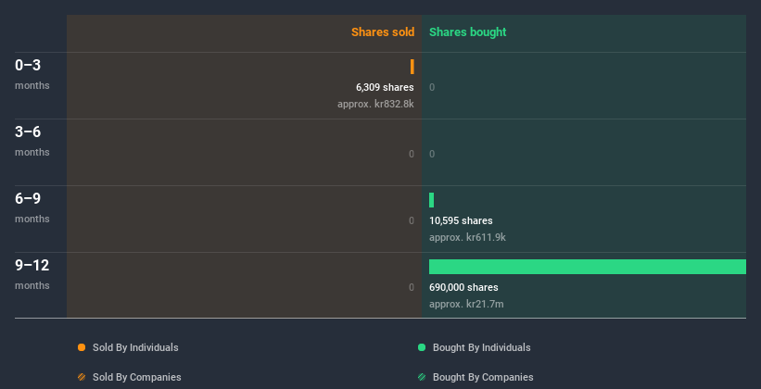Click the green Bought By Individuals legend dot
Screen dimensions: 761x389
[422, 347]
